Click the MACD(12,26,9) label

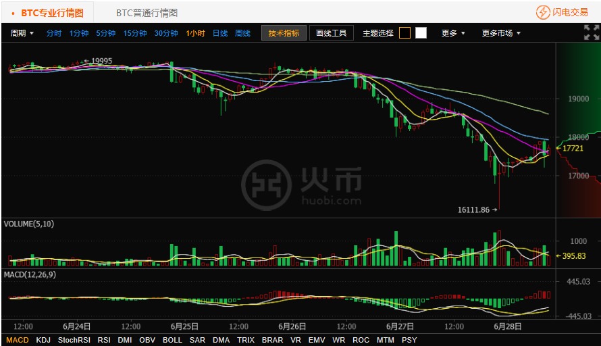click(x=30, y=274)
